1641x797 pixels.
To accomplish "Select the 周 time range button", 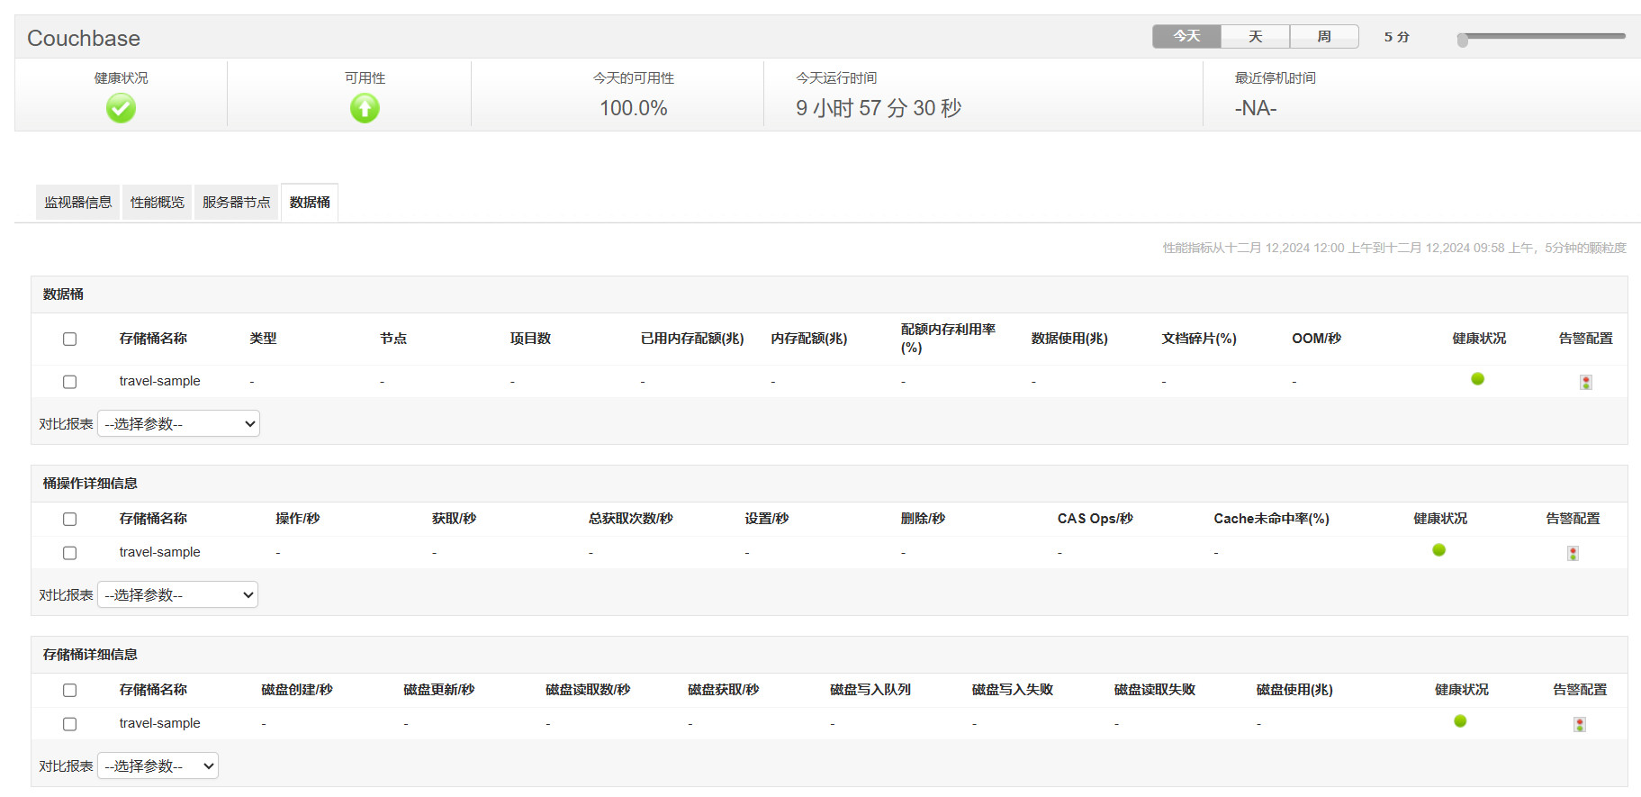I will coord(1323,36).
